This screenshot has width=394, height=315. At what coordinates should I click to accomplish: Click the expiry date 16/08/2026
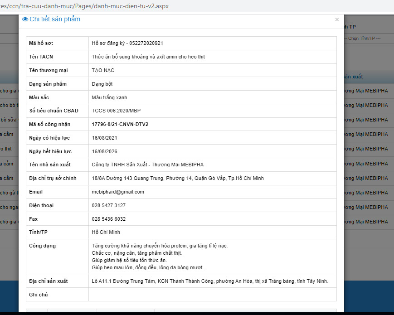(105, 151)
